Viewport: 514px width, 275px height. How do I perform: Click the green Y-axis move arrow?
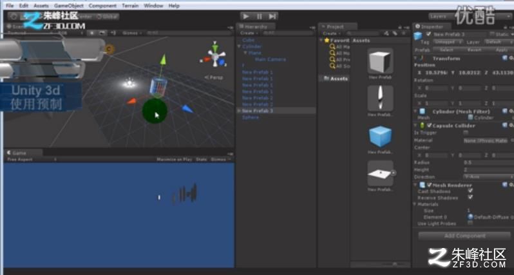(163, 60)
